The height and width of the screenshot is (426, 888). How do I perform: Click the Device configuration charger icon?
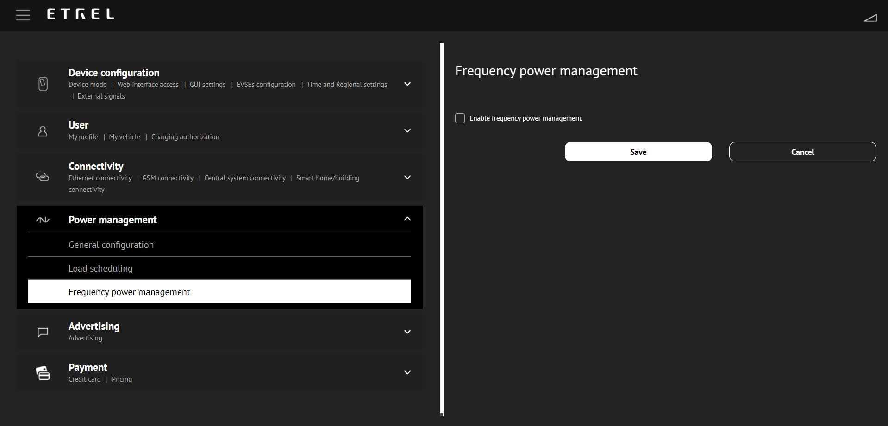pos(43,84)
